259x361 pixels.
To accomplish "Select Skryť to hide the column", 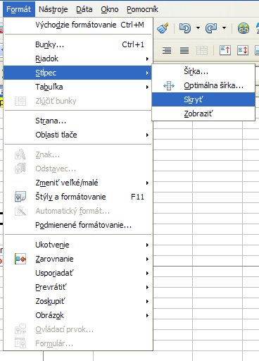I will click(x=203, y=99).
